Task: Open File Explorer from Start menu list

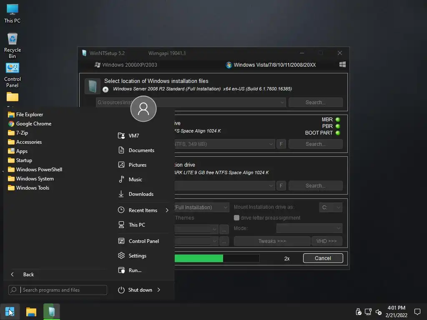Action: 25,115
